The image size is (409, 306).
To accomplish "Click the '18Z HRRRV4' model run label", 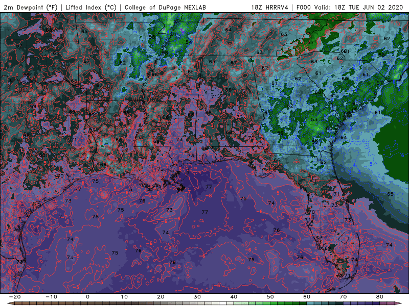I will pyautogui.click(x=270, y=7).
